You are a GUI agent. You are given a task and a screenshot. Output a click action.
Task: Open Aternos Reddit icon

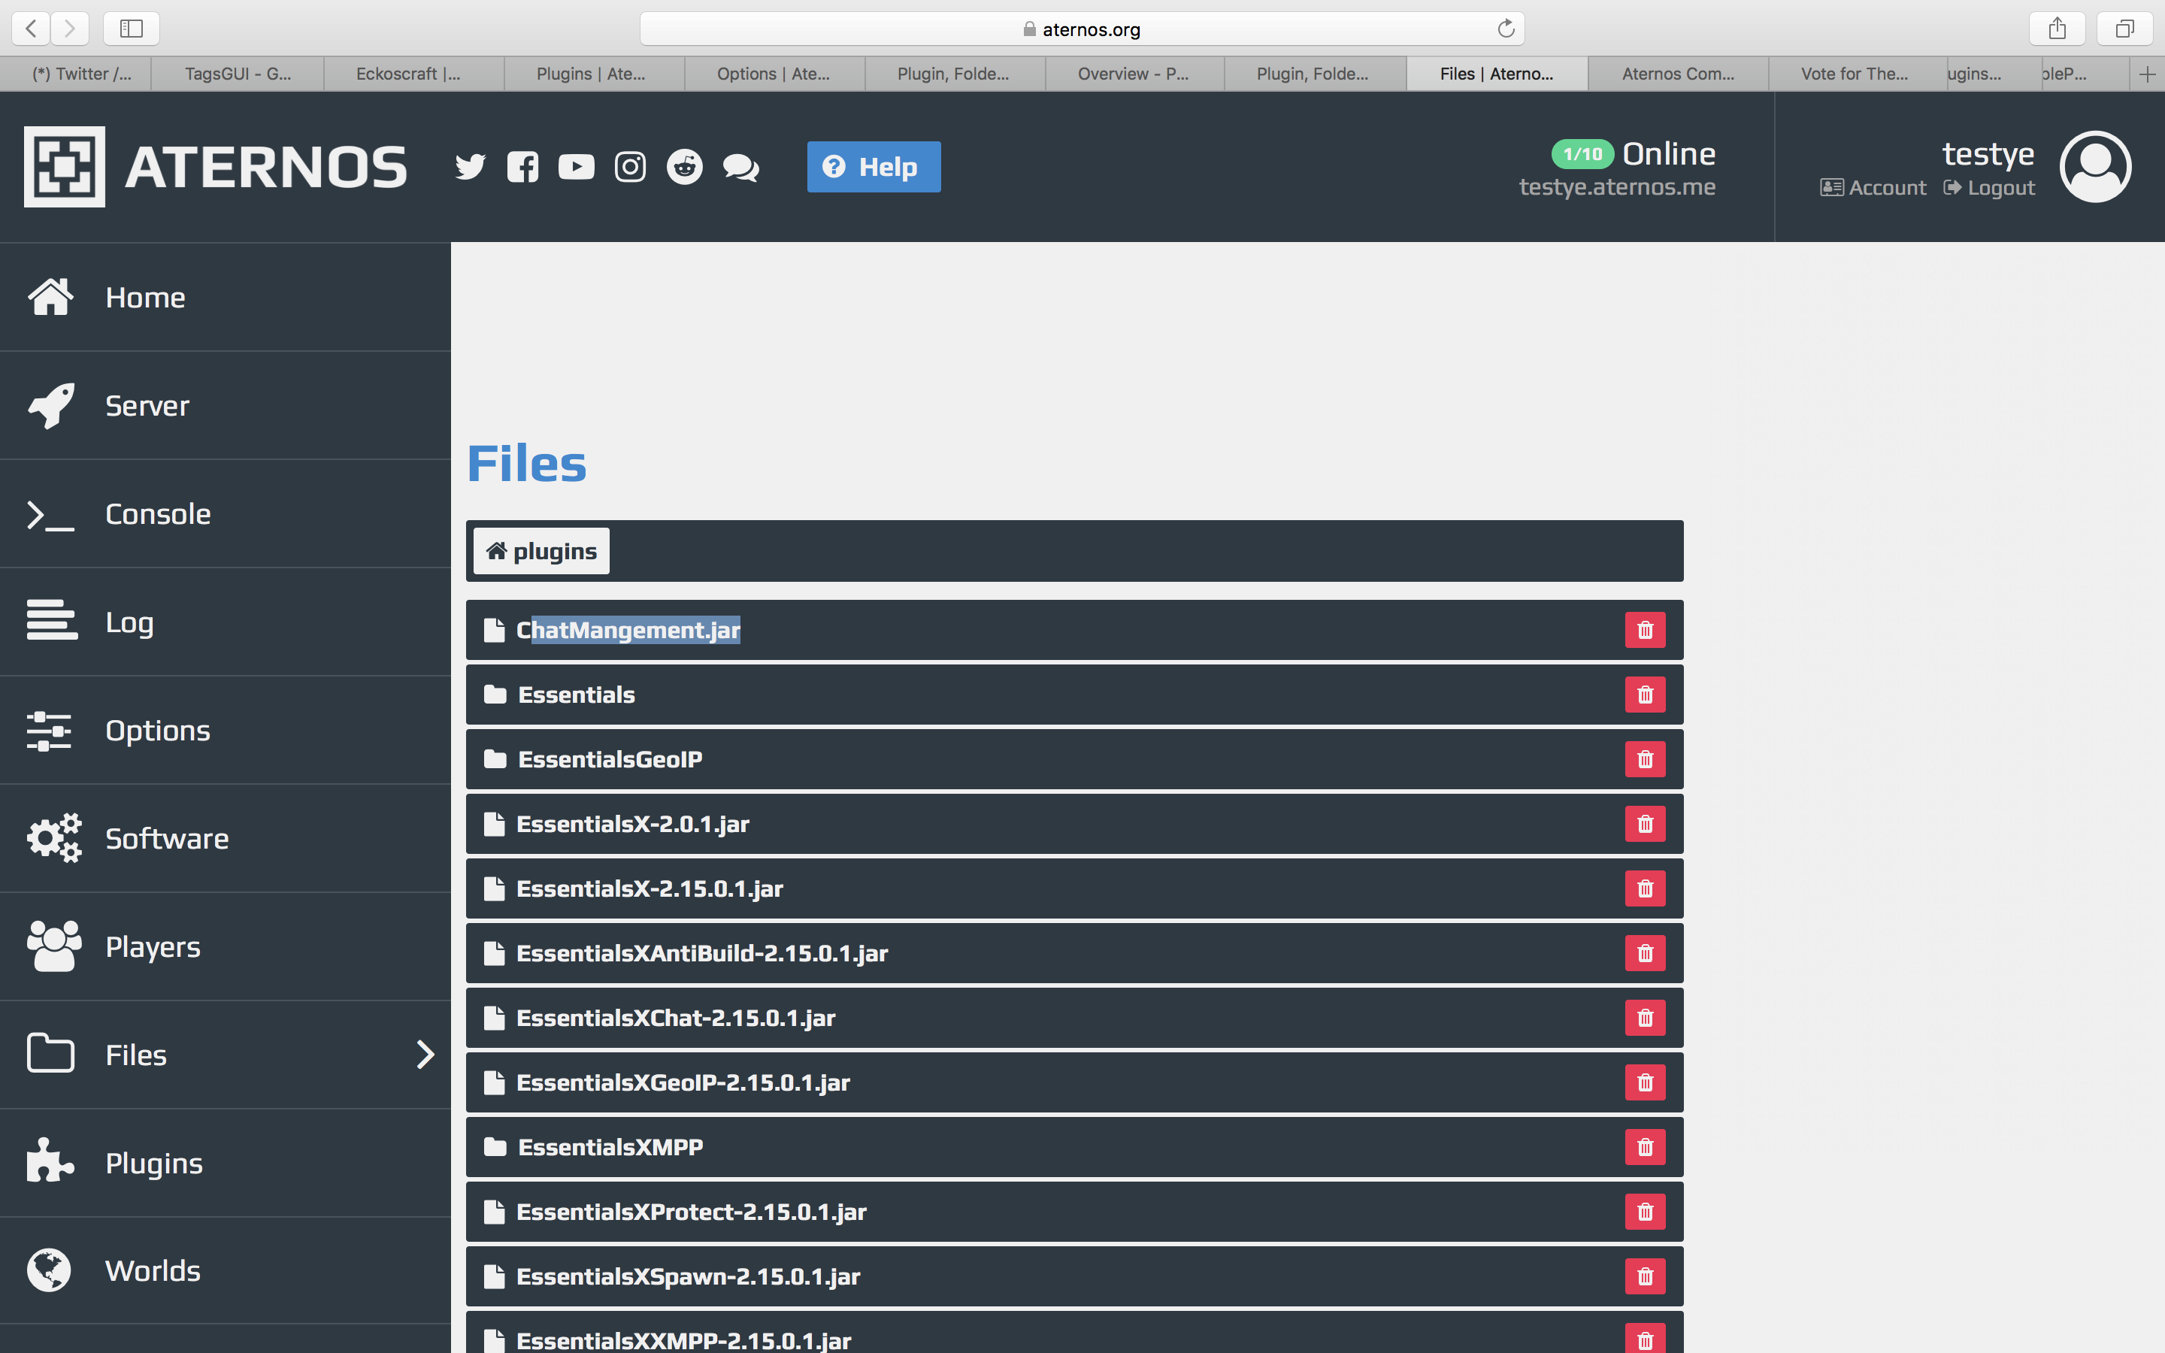684,166
